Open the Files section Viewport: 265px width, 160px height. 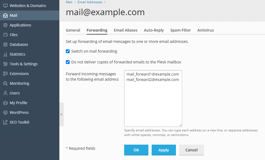[x=14, y=35]
